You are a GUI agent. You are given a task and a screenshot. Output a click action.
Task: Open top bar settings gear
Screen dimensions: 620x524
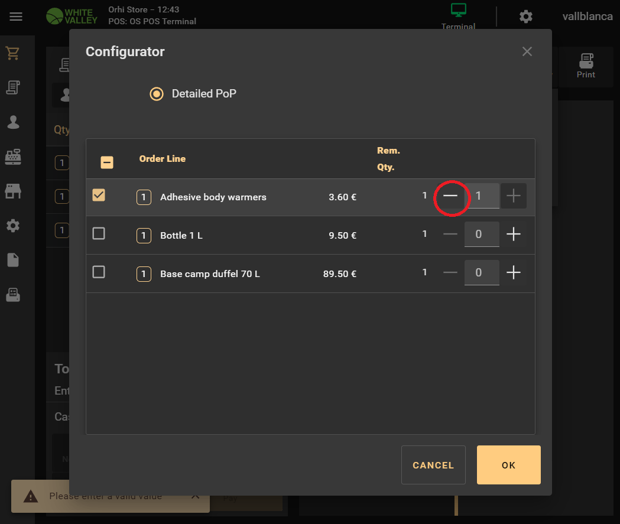tap(526, 17)
